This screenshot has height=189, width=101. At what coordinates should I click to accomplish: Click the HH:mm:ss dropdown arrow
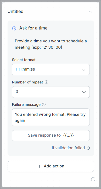click(x=84, y=70)
